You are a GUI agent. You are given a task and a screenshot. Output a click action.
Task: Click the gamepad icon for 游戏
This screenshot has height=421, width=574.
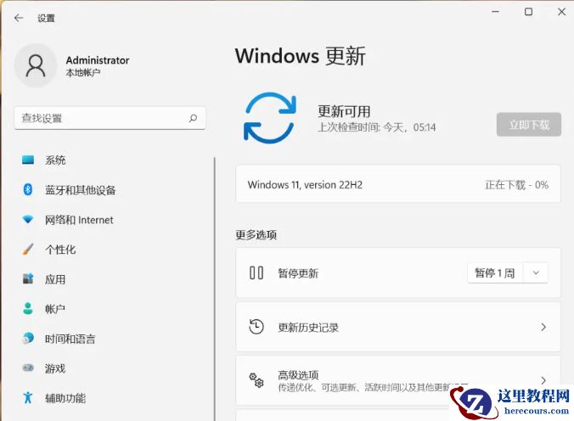28,368
